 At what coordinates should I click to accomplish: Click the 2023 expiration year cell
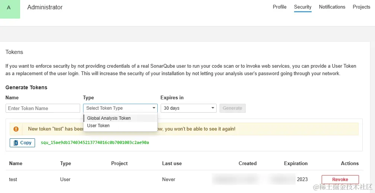coord(302,179)
